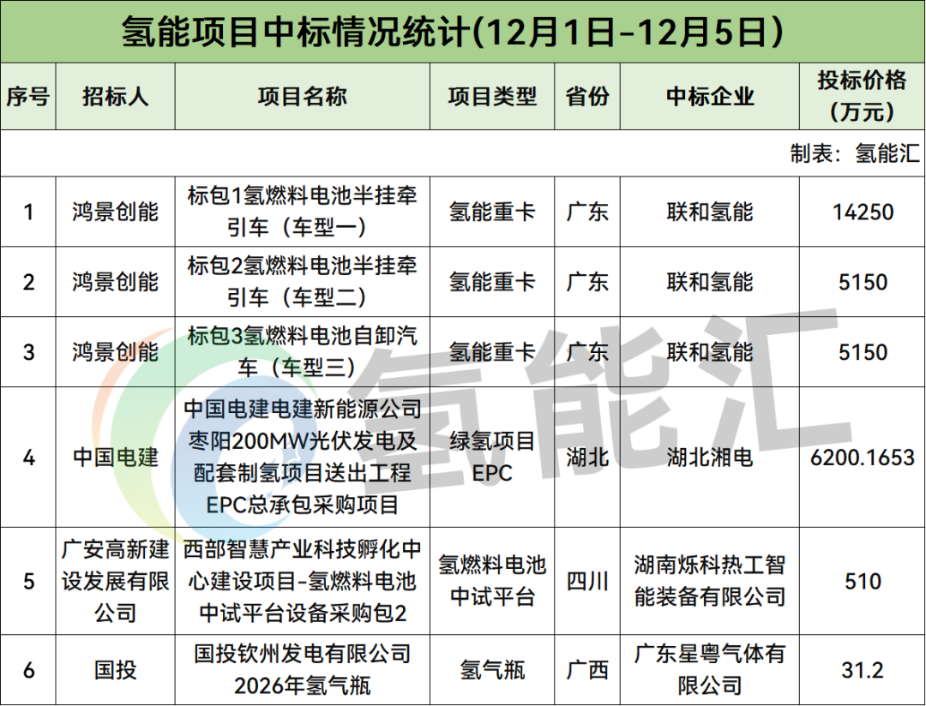Select the 序号 column header
Screen dimensions: 926x706
click(x=28, y=96)
